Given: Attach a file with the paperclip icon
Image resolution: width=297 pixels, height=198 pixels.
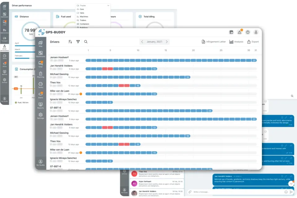Looking at the screenshot, I should point(190,192).
